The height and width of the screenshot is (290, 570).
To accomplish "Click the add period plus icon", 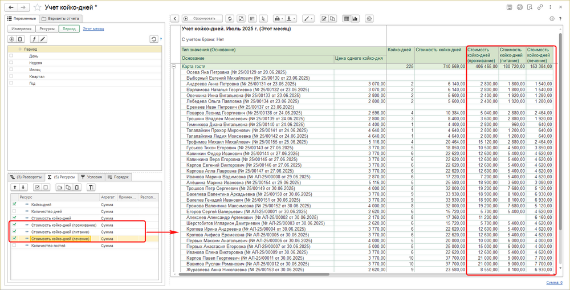I will 12,39.
